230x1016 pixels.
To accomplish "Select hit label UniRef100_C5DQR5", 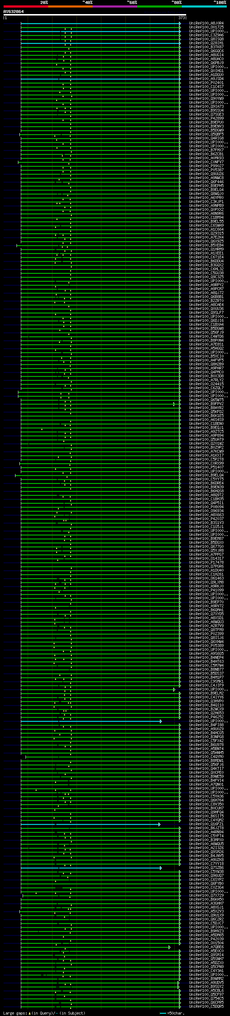I will (x=206, y=1007).
